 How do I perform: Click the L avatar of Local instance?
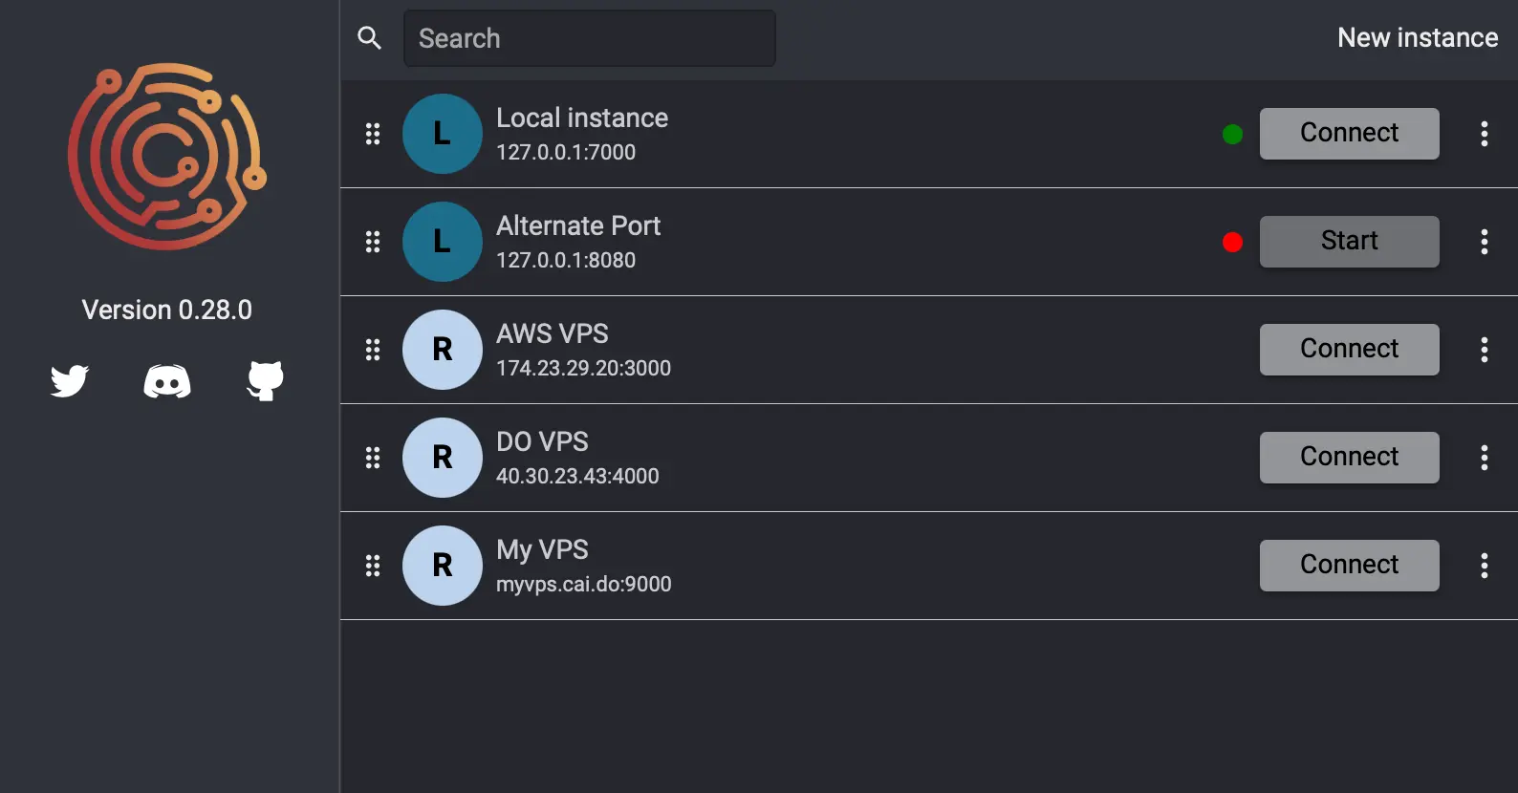tap(443, 134)
